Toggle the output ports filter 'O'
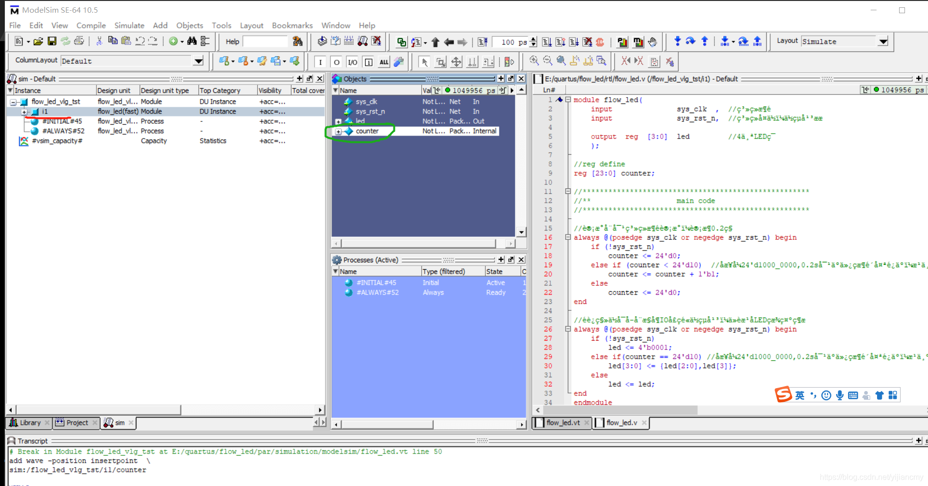Image resolution: width=928 pixels, height=486 pixels. click(337, 62)
